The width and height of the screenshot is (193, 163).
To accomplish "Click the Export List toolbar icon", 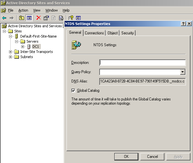I will [x=61, y=18].
